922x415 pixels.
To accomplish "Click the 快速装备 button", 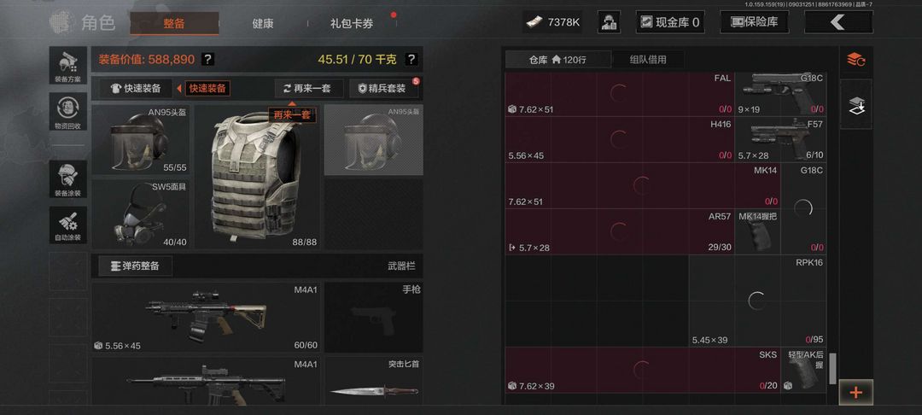I will (135, 88).
